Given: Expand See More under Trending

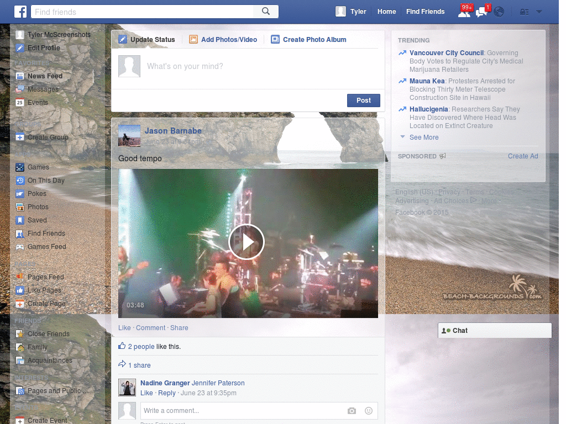Looking at the screenshot, I should click(x=424, y=137).
